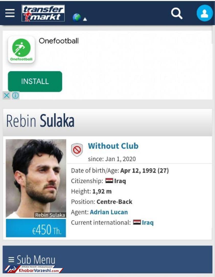Open the hamburger navigation menu
Viewport: 215px width, 277px height.
point(10,13)
